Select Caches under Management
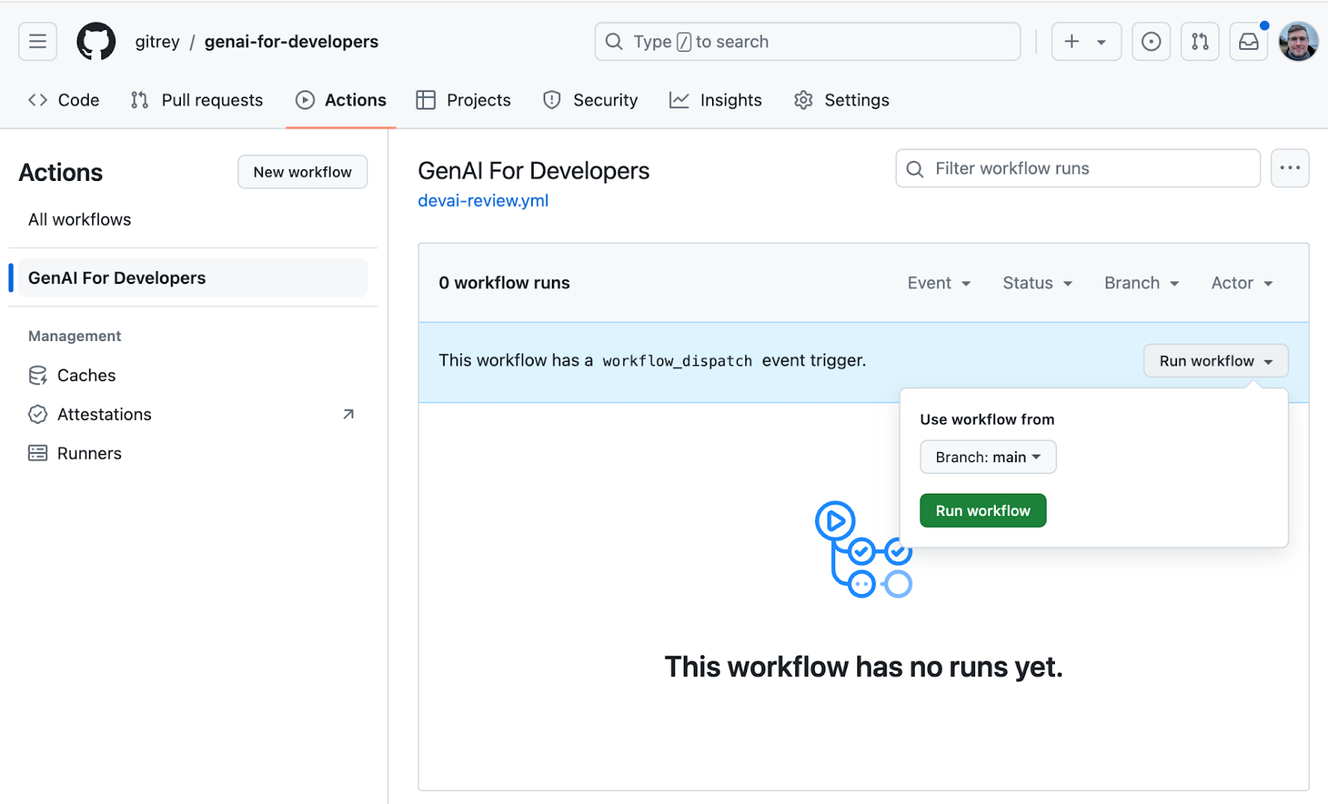The image size is (1328, 804). point(85,376)
